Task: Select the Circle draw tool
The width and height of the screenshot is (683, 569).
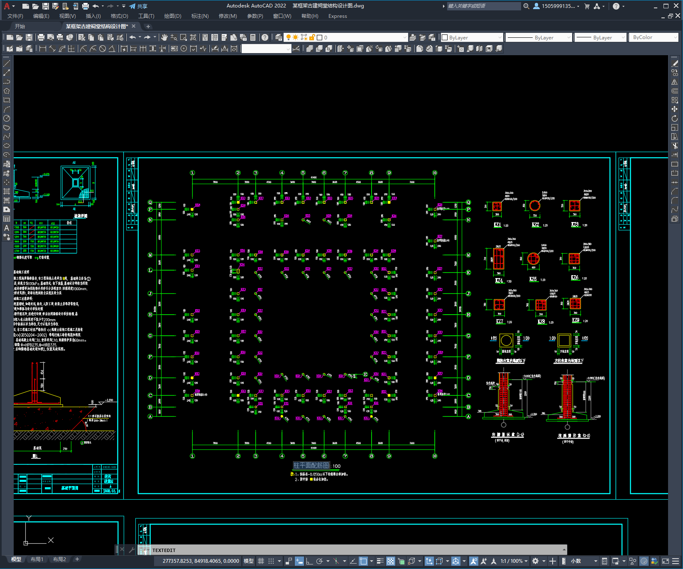Action: (6, 118)
